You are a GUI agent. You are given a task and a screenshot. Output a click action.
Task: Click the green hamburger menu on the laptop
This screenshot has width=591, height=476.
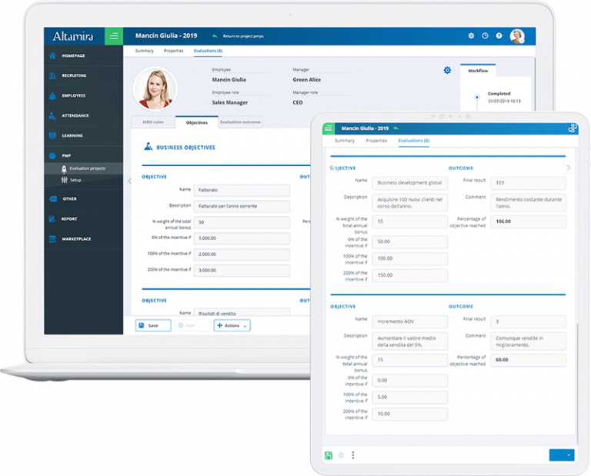coord(114,36)
